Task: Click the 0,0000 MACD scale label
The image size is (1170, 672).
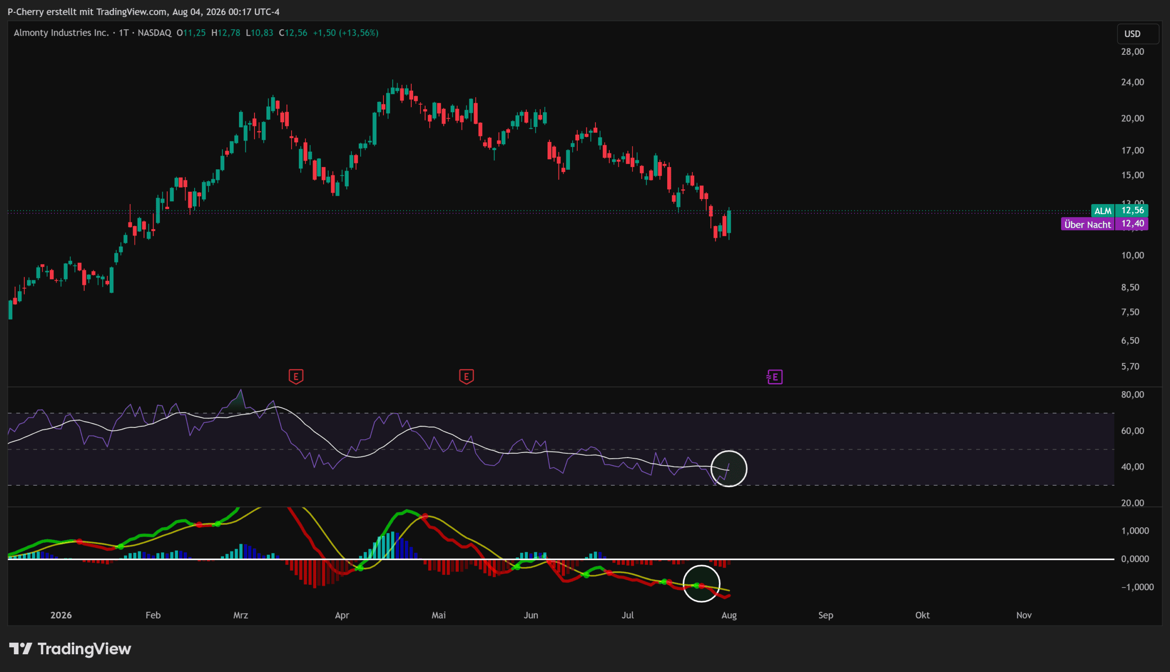Action: click(1135, 559)
